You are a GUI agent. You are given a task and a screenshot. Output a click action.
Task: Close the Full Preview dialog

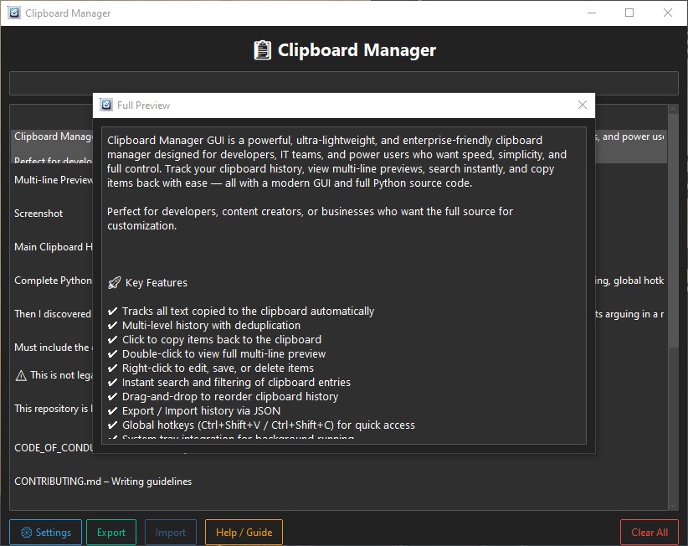point(583,105)
